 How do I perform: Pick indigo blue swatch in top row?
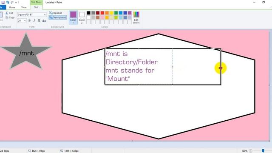pyautogui.click(x=125, y=13)
